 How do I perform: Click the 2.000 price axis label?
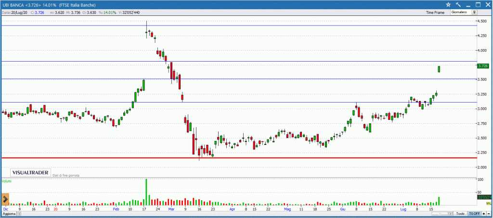click(482, 167)
